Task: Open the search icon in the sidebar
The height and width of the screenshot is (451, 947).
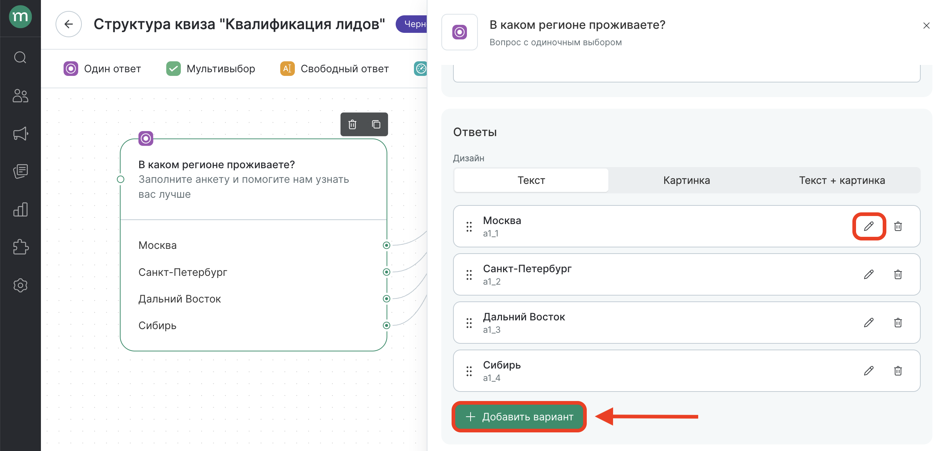Action: [20, 58]
